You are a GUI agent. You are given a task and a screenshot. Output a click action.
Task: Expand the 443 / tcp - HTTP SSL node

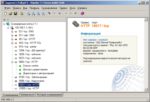(x=12, y=43)
